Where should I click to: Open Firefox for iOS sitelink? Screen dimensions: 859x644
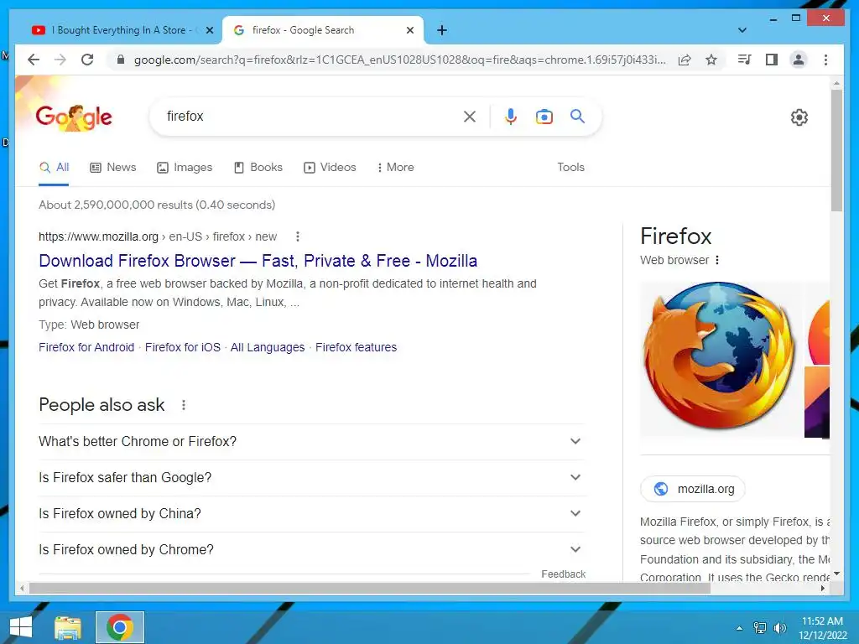pyautogui.click(x=183, y=347)
